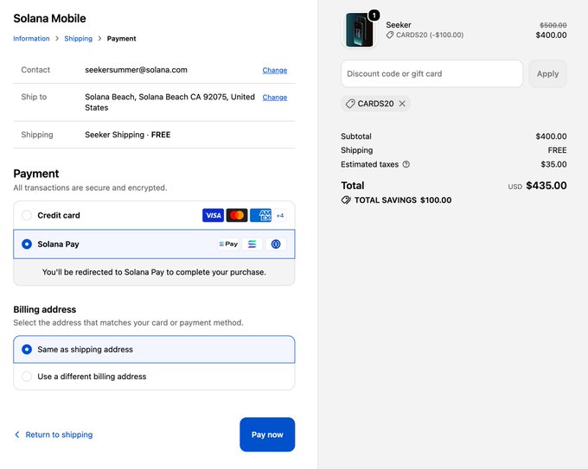Click the $435.00 total amount
588x469 pixels.
click(546, 186)
